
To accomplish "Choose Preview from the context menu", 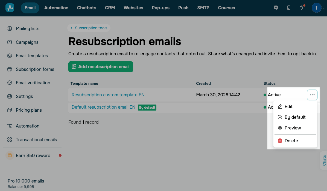I will coord(293,128).
